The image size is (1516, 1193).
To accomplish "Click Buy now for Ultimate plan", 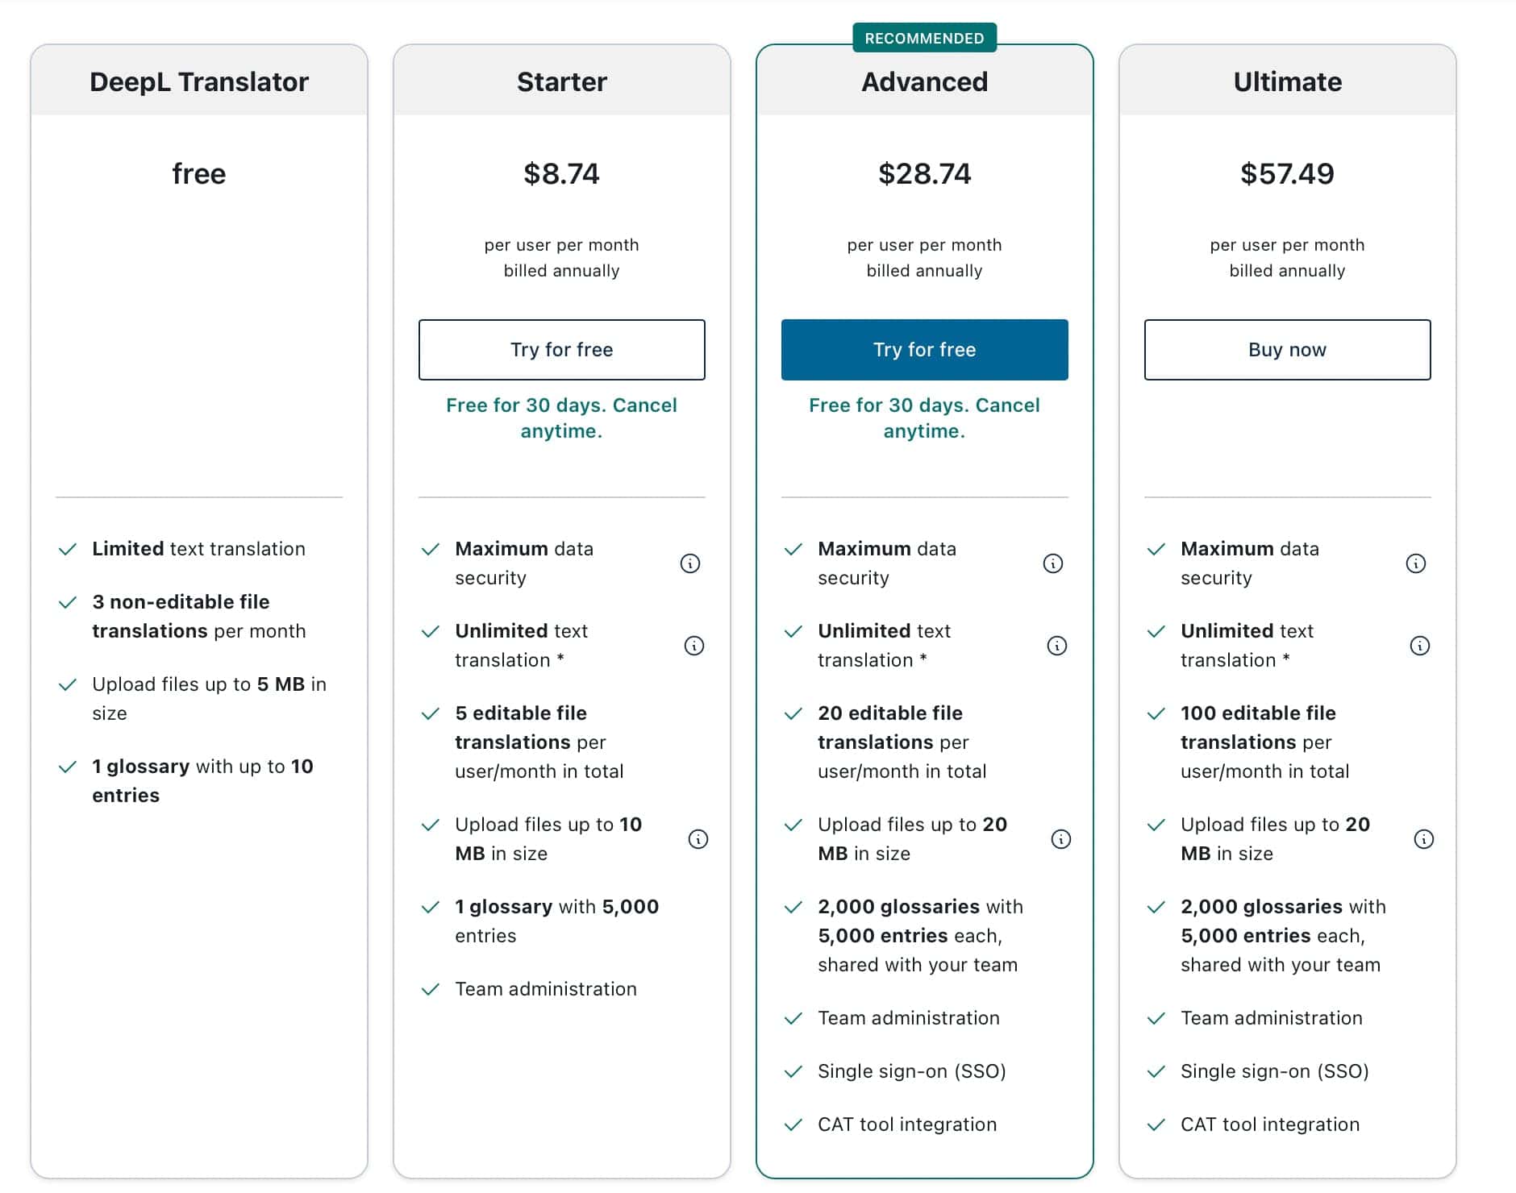I will [1286, 349].
